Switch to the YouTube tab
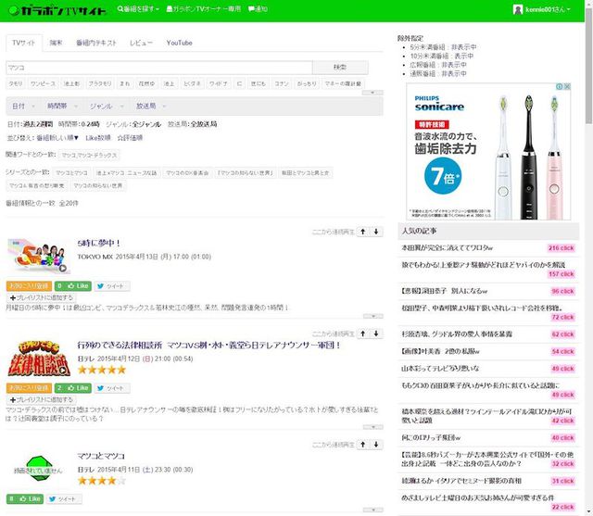The image size is (593, 516). pos(179,44)
